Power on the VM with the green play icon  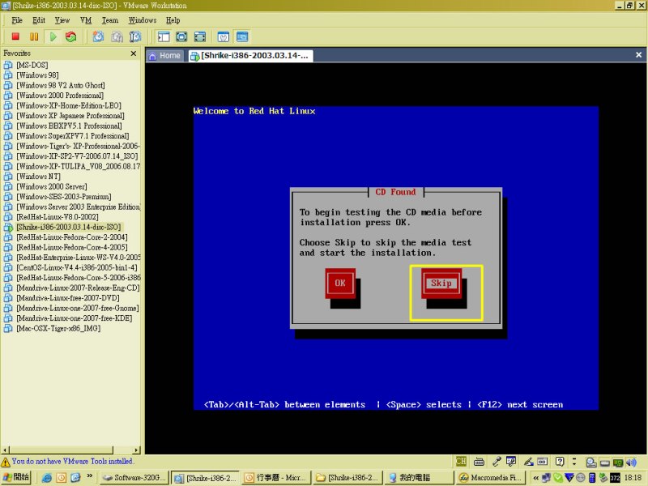point(53,36)
